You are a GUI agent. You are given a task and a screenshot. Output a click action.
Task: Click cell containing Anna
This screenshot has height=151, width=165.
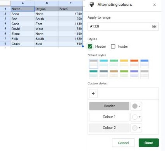coord(23,14)
